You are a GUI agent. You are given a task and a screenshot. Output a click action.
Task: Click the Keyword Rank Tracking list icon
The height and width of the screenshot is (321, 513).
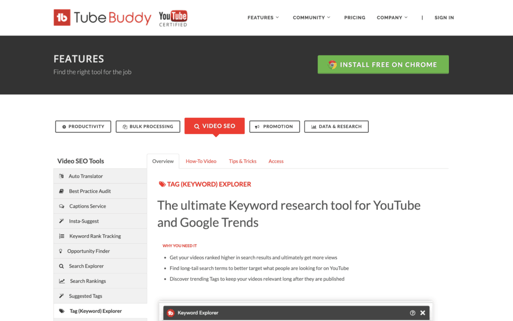[x=62, y=236]
